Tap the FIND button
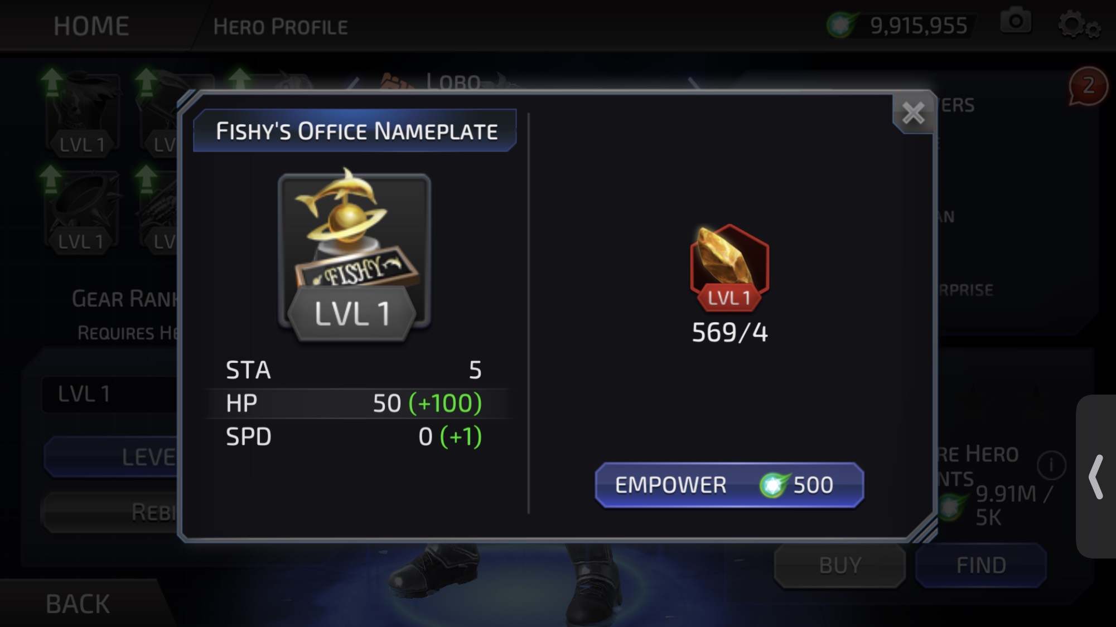 click(x=981, y=565)
